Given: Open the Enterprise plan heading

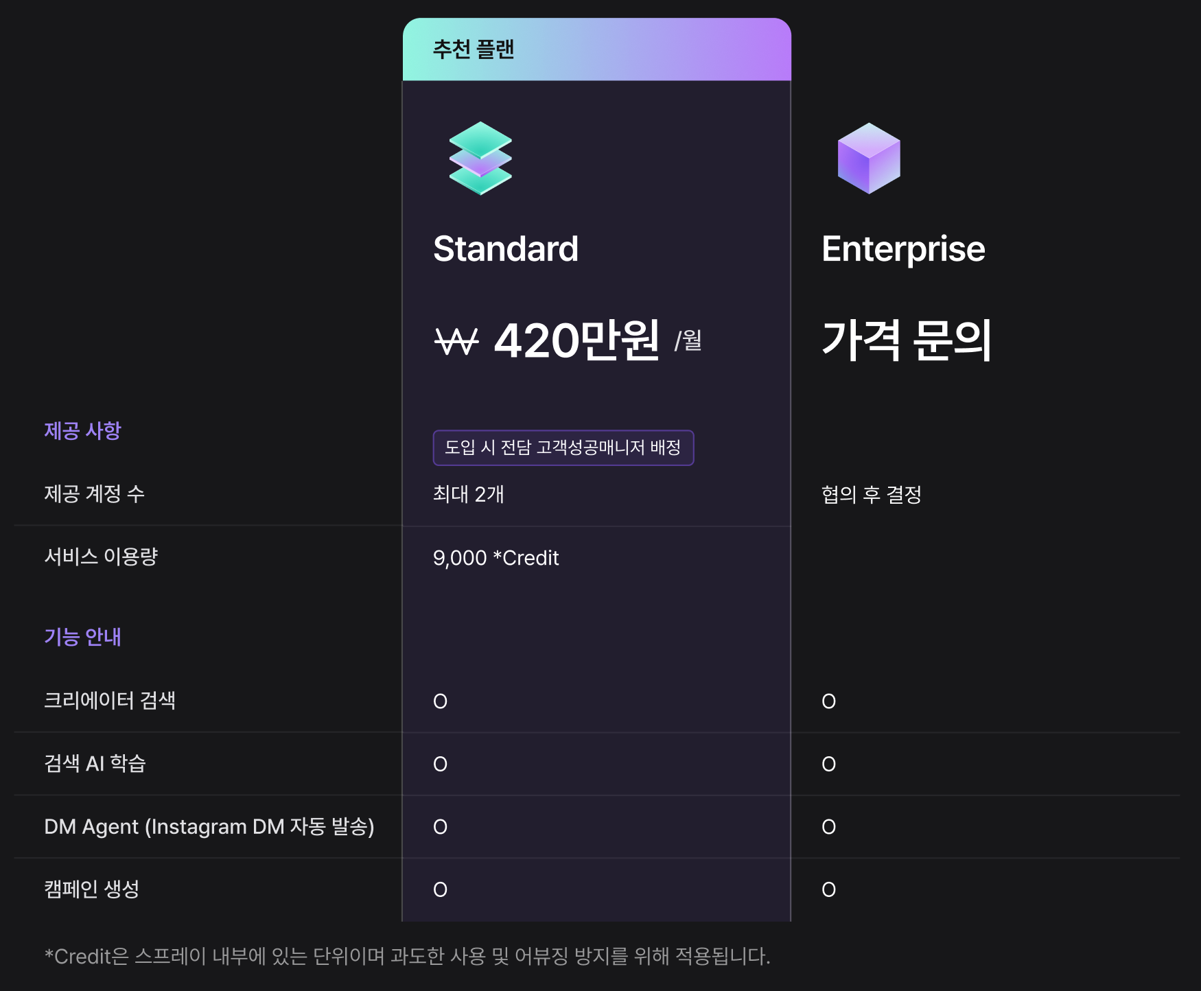Looking at the screenshot, I should (903, 248).
